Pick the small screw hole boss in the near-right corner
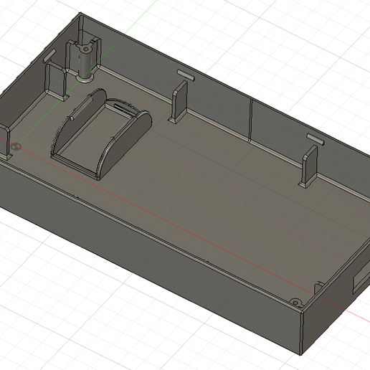The image size is (370, 370). tap(295, 302)
